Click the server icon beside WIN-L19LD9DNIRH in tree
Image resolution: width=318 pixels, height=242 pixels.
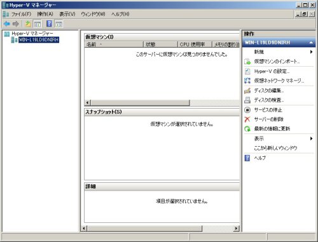pyautogui.click(x=14, y=40)
